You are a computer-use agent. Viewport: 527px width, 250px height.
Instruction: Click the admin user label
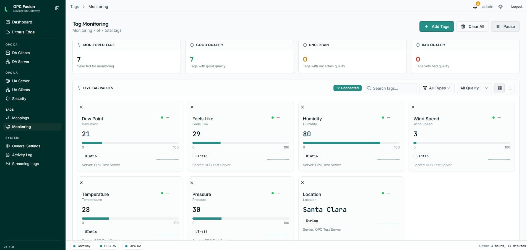(x=487, y=7)
